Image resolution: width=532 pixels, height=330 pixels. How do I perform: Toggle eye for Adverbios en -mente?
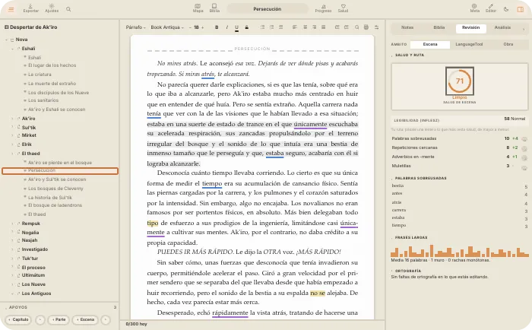(x=524, y=157)
